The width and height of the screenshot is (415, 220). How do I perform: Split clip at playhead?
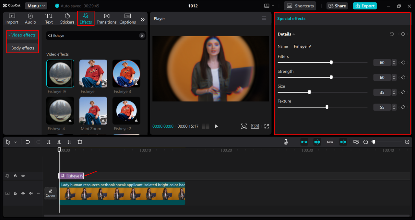pos(49,142)
